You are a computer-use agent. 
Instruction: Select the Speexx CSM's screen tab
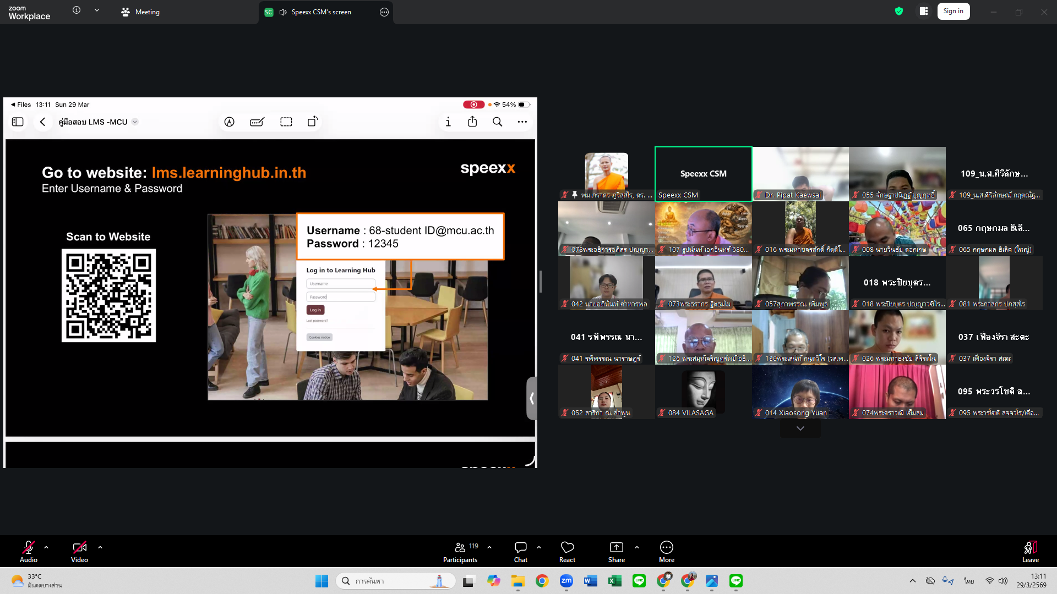[x=320, y=12]
